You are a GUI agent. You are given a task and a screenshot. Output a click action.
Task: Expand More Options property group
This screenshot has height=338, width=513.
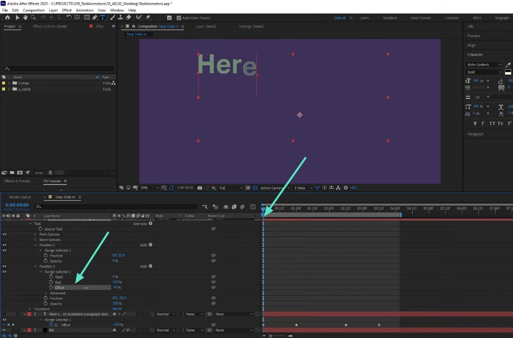(35, 240)
